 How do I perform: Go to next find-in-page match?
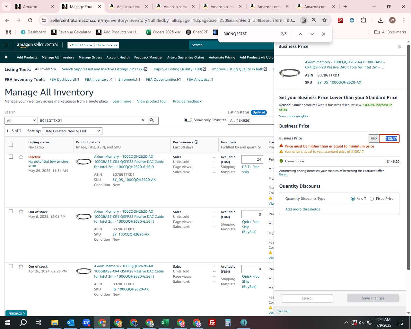point(312,34)
